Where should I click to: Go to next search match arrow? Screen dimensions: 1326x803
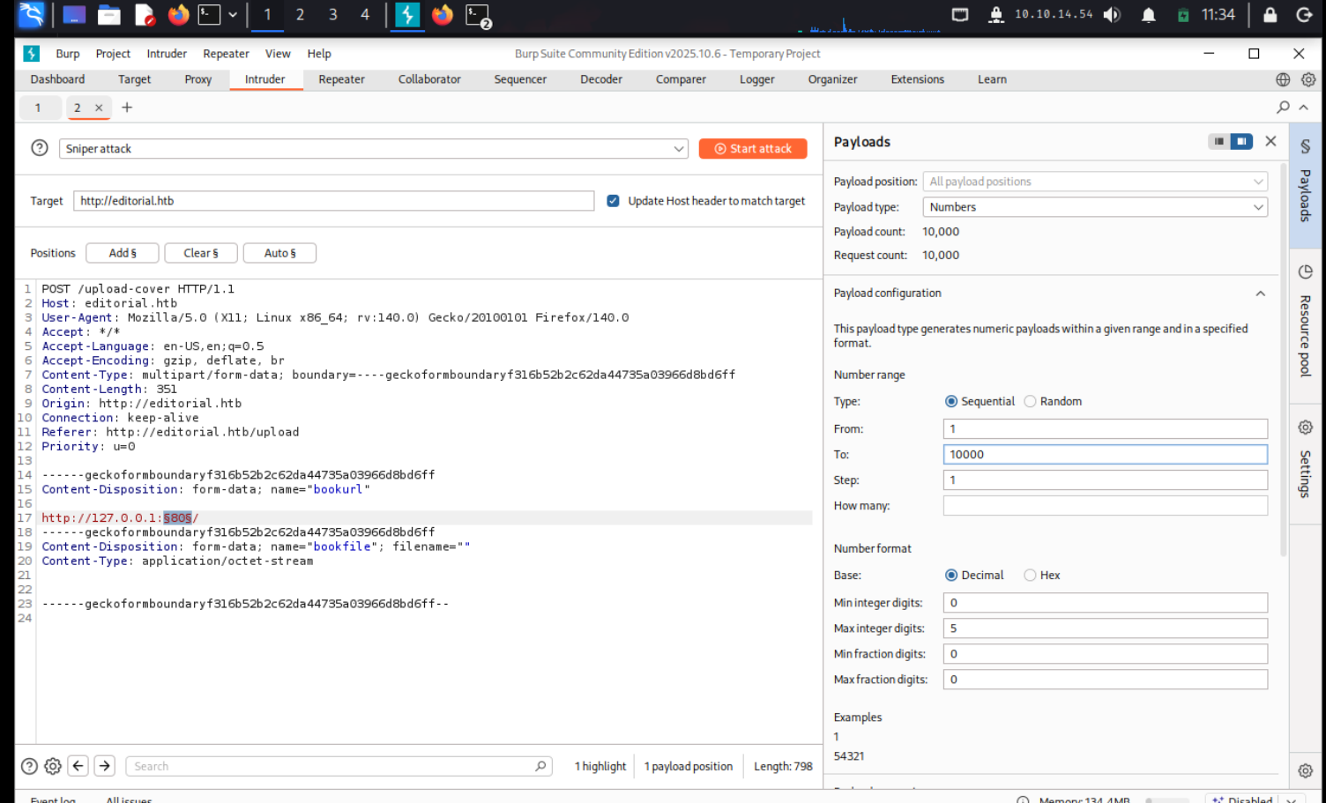point(105,766)
